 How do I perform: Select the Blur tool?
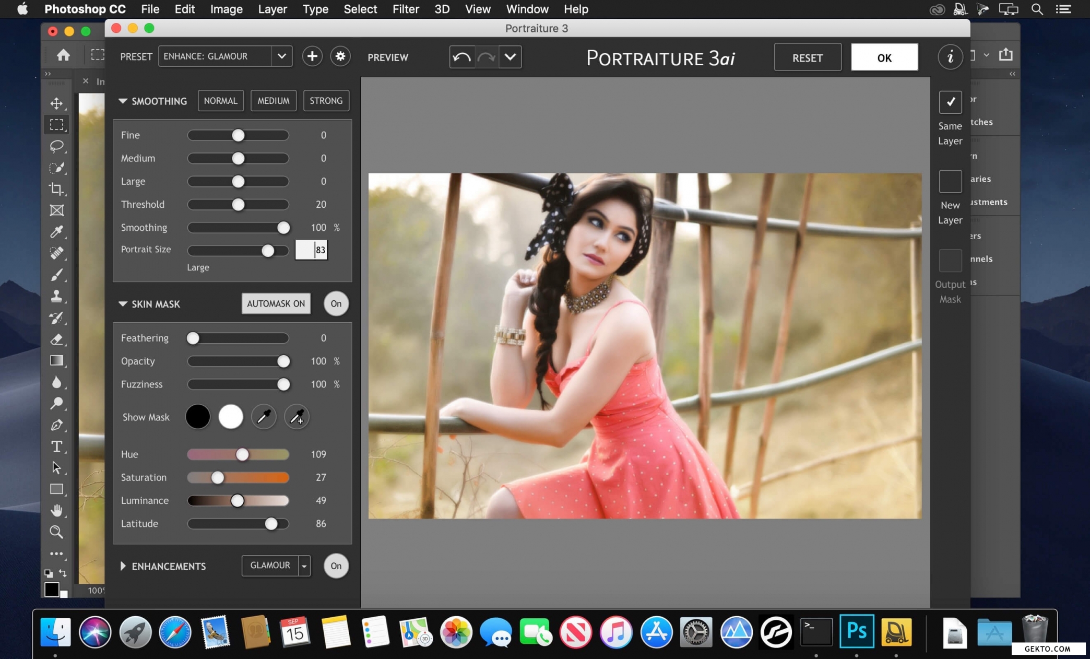point(56,382)
